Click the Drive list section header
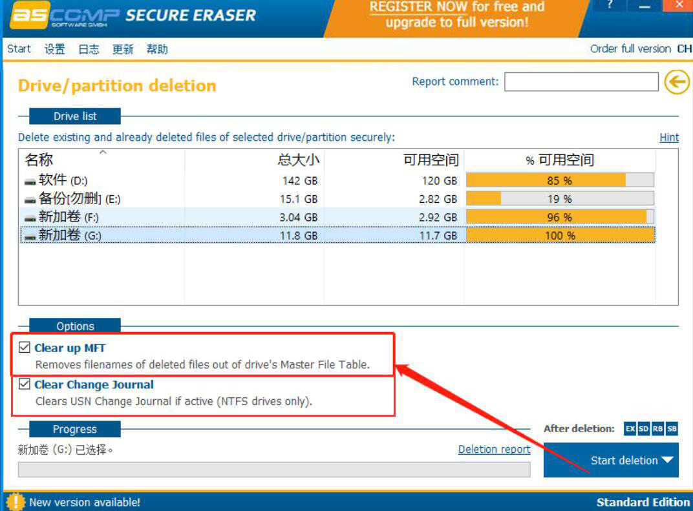Image resolution: width=693 pixels, height=511 pixels. [75, 116]
